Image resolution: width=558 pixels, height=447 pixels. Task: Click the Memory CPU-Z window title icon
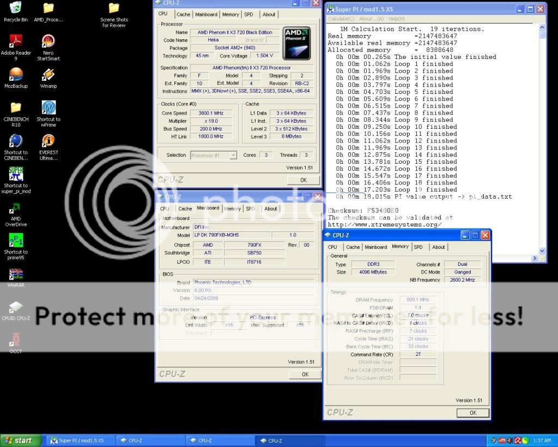click(327, 235)
